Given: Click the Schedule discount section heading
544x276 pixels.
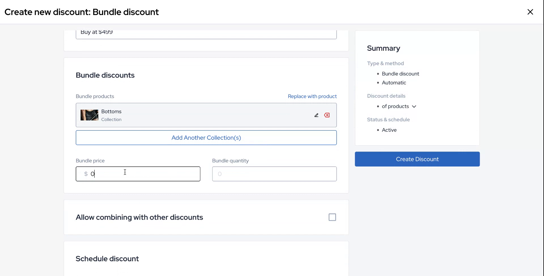Looking at the screenshot, I should [x=107, y=259].
